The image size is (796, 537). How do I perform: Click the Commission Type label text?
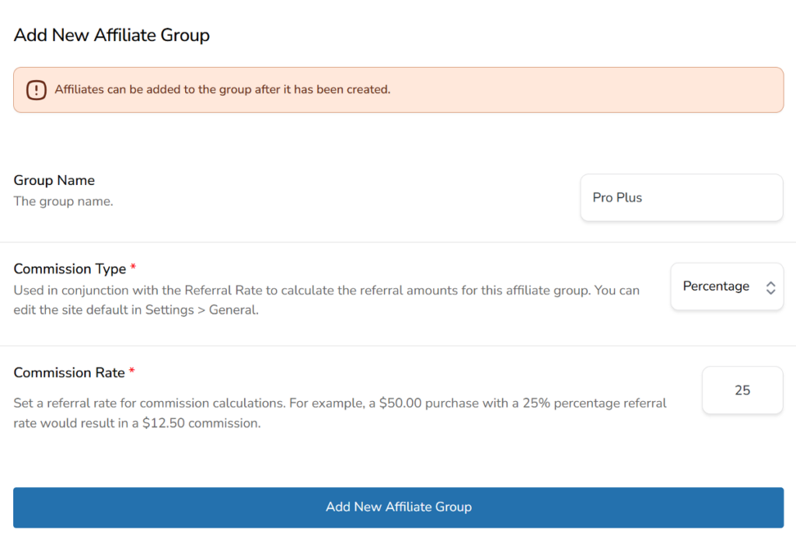(x=68, y=268)
